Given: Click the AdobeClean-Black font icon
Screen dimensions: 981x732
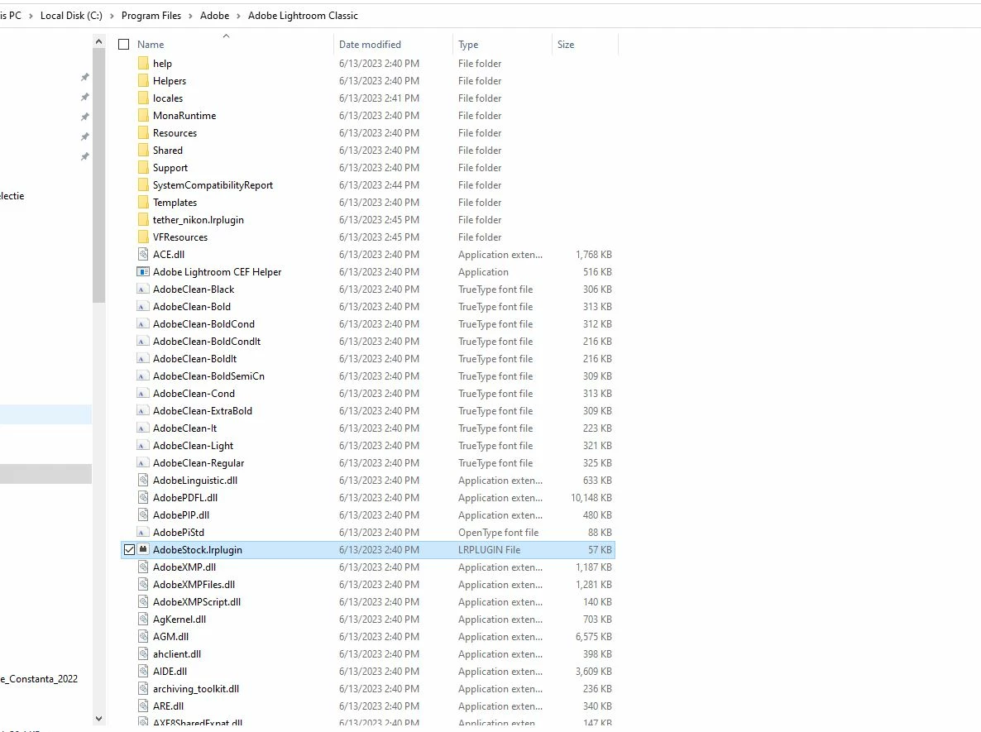Looking at the screenshot, I should pyautogui.click(x=143, y=289).
